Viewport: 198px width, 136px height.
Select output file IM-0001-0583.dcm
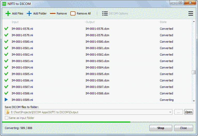(97, 61)
